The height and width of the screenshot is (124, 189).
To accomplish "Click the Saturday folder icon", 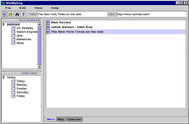I will pyautogui.click(x=13, y=92).
